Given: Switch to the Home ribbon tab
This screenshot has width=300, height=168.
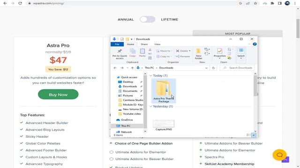Looking at the screenshot, I should [x=130, y=44].
